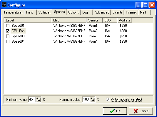Minimize the Configure window
157x117 pixels.
(138, 5)
